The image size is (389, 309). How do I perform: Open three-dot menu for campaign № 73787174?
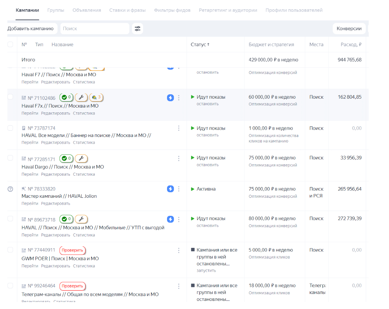pos(179,128)
